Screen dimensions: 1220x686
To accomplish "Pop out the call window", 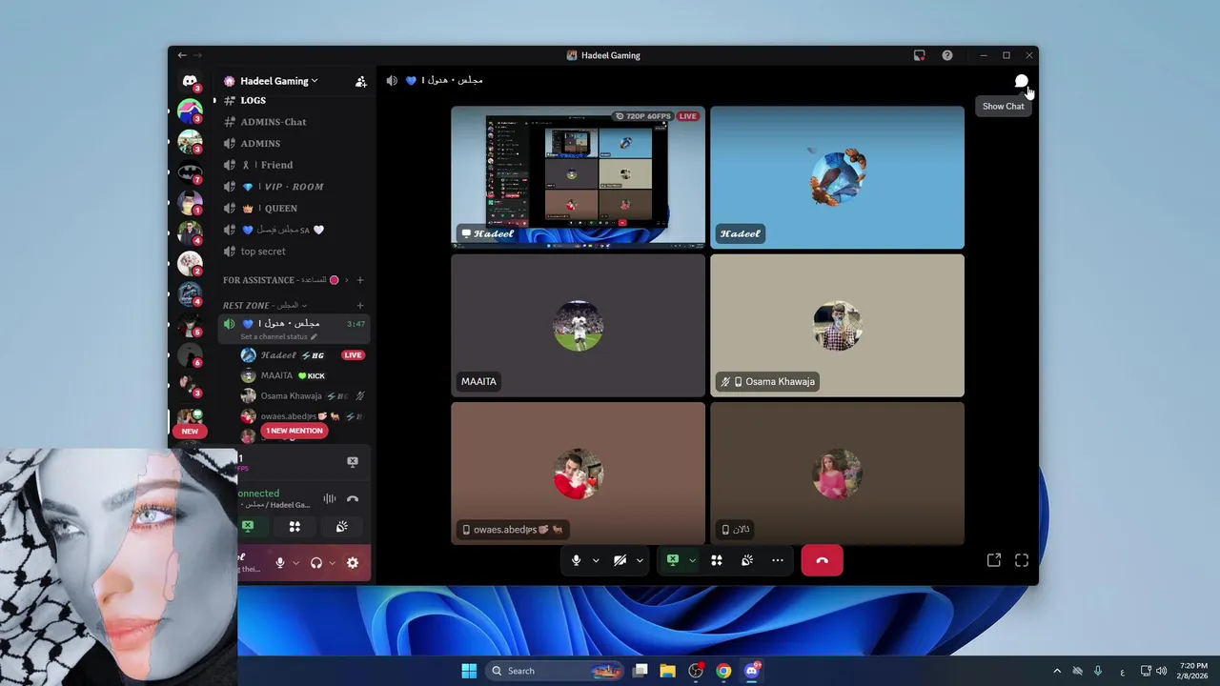I will click(993, 560).
